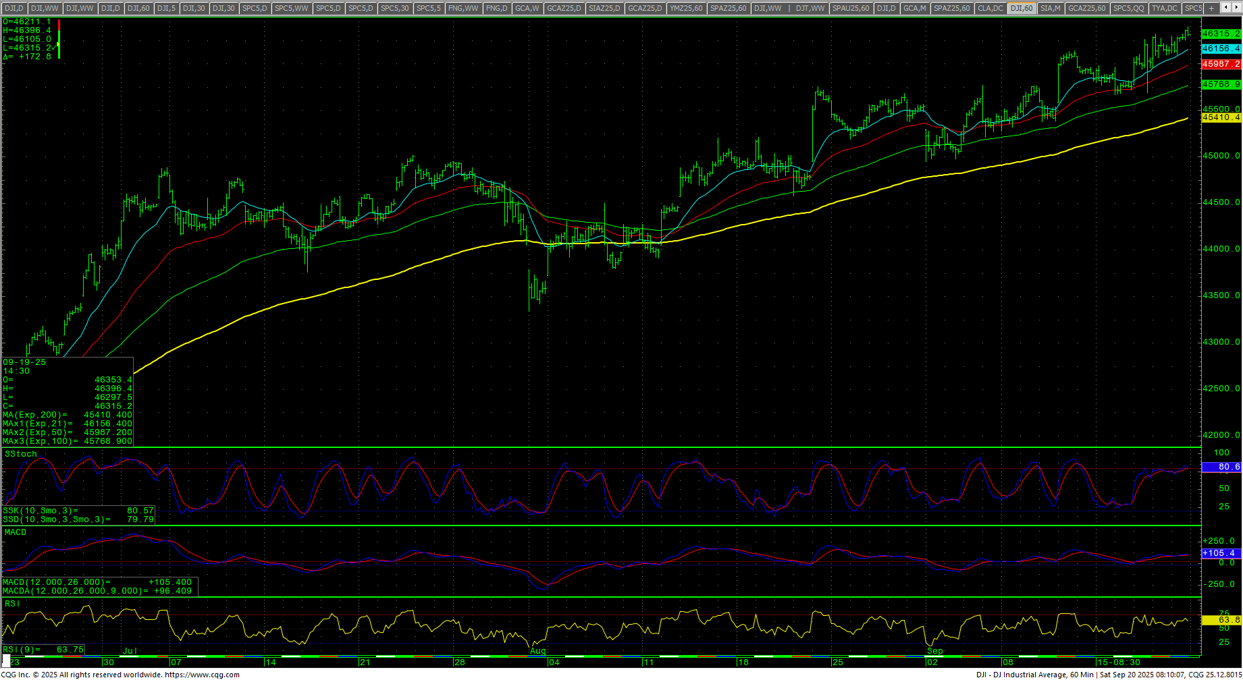Viewport: 1243px width, 680px height.
Task: Click the SStoch study label
Action: tap(21, 454)
